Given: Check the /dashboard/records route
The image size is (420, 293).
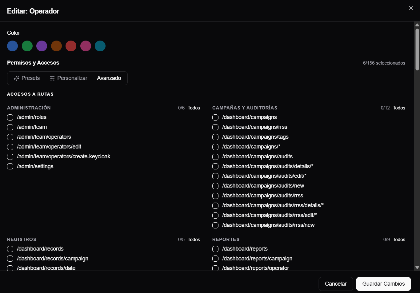Looking at the screenshot, I should 10,249.
